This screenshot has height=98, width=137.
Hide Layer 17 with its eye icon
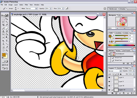tap(109, 90)
